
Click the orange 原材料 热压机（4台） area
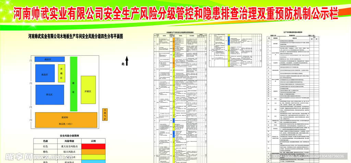click(x=66, y=120)
